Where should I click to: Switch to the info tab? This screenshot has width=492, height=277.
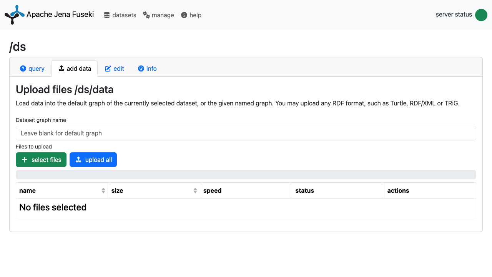click(x=147, y=68)
